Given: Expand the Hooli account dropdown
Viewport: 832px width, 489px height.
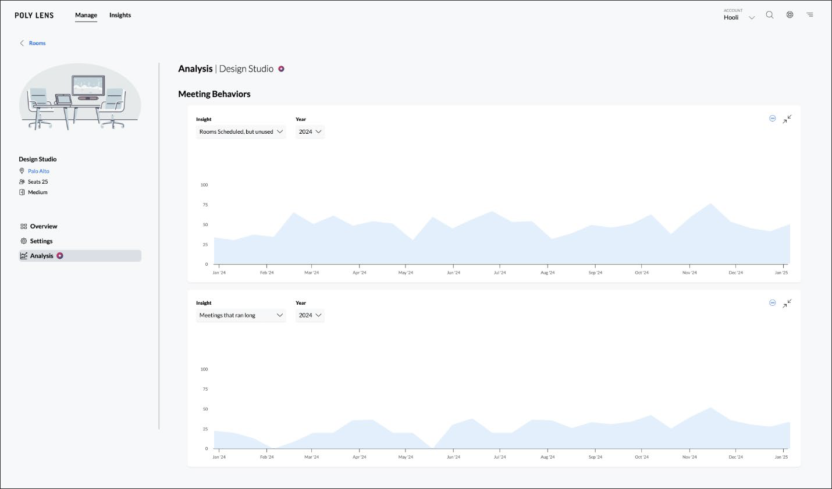Looking at the screenshot, I should click(x=751, y=17).
